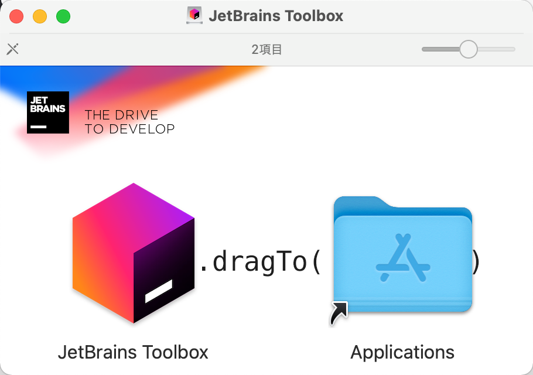The height and width of the screenshot is (375, 533).
Task: Click the "2項目" item count text
Action: 266,50
